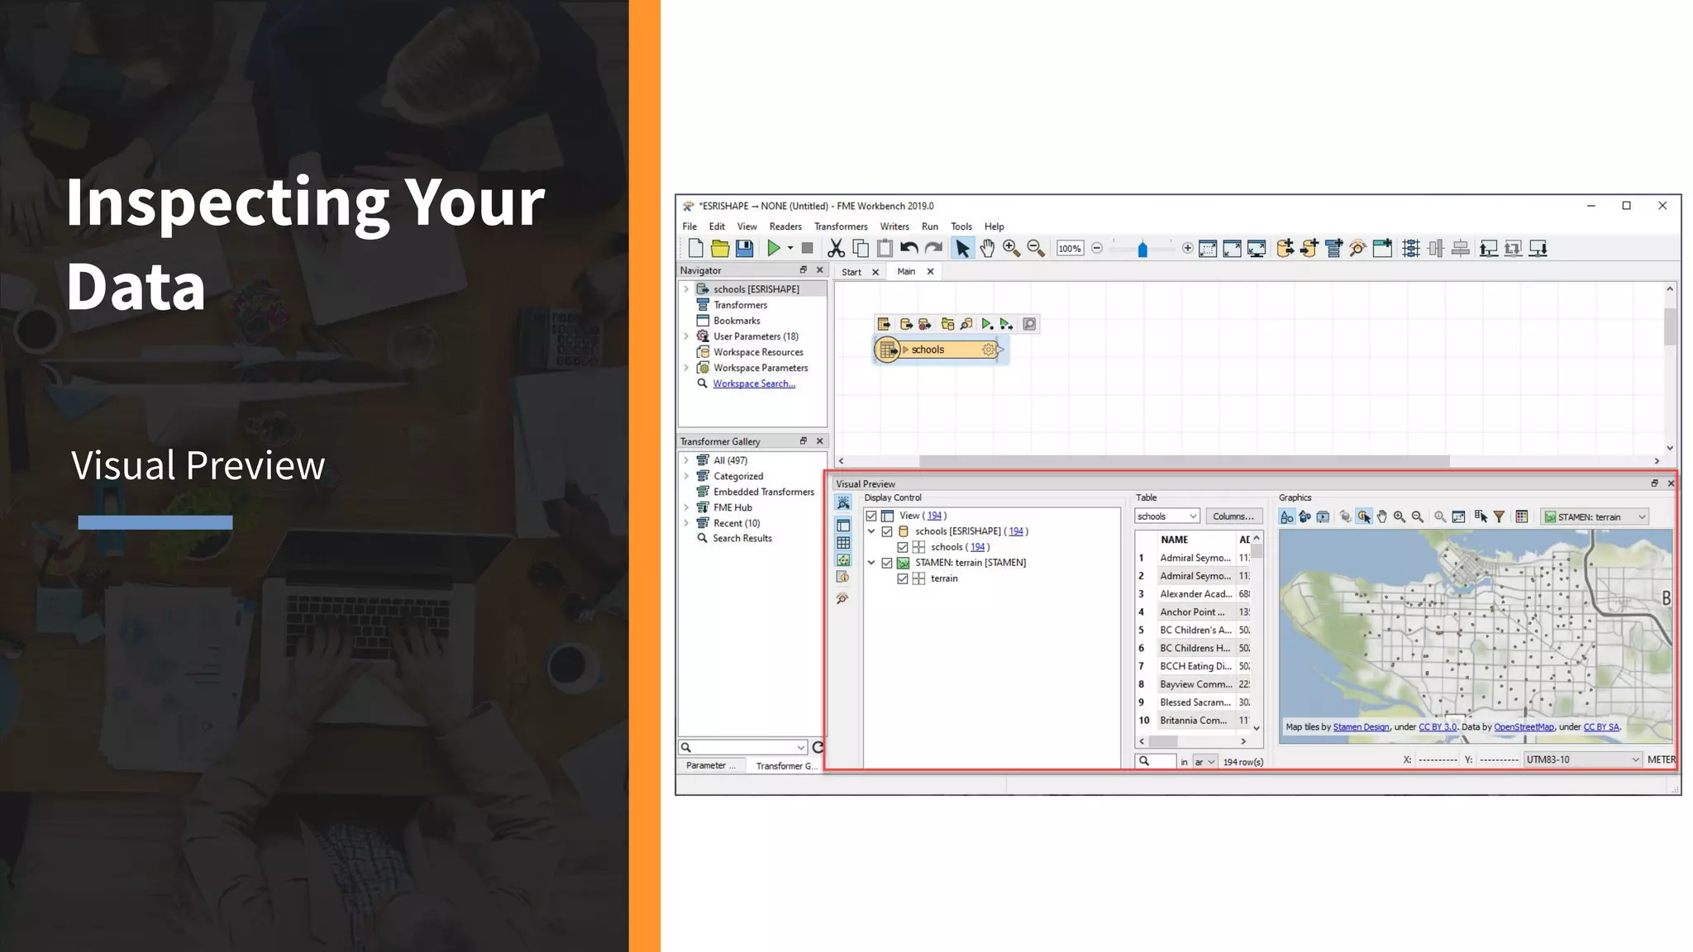
Task: Uncheck the terrain layer checkbox
Action: pos(903,578)
